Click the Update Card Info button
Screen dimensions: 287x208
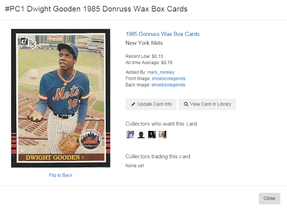pos(151,104)
